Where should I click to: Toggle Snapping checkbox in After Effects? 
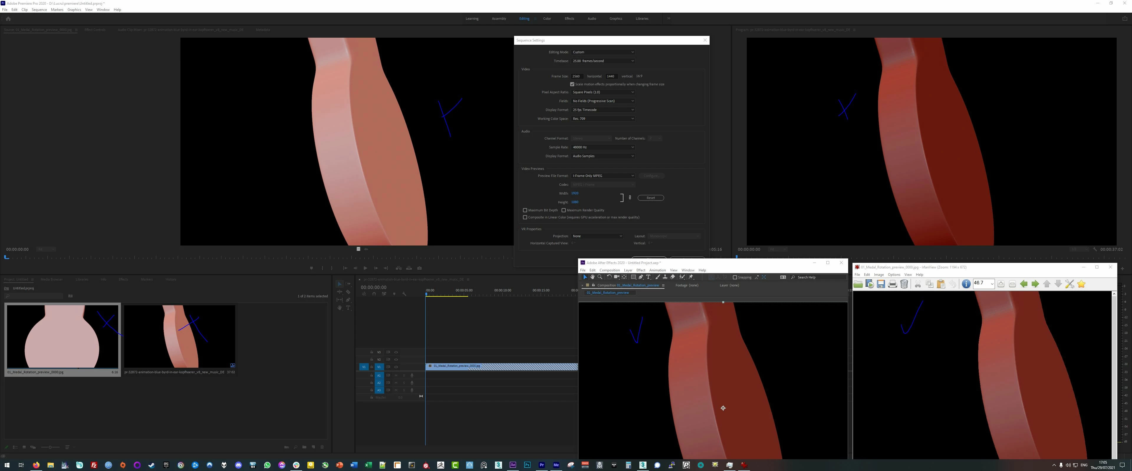click(x=735, y=277)
